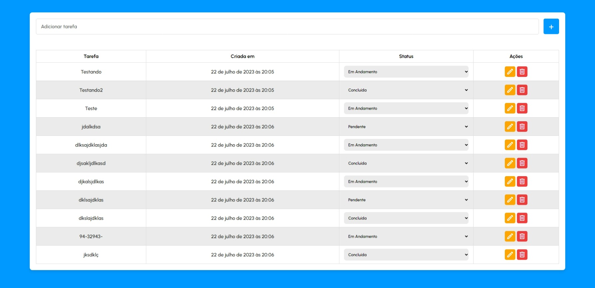Focus the Adicionar tarefa input field
This screenshot has height=288, width=595.
point(287,26)
